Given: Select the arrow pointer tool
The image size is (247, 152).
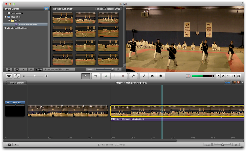Looking at the screenshot, I should 86,76.
